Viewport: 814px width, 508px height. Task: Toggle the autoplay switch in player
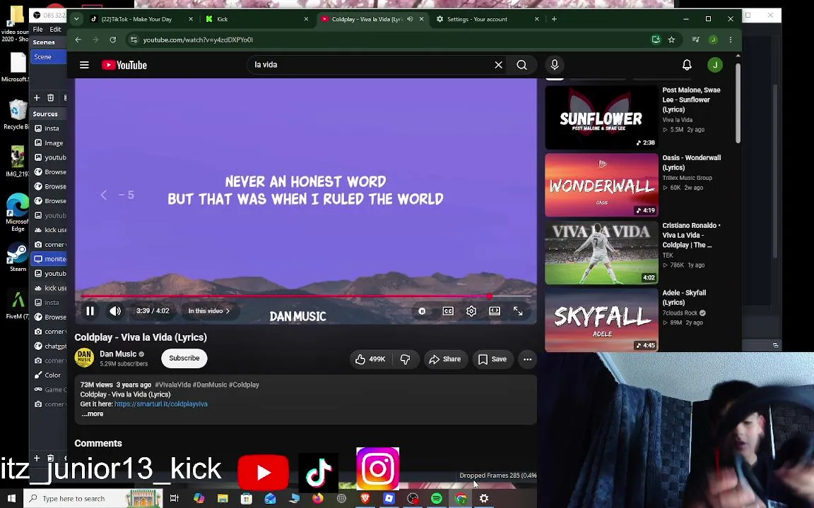click(422, 311)
